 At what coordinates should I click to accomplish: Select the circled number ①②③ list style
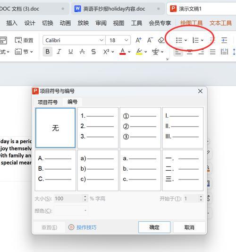click(140, 128)
